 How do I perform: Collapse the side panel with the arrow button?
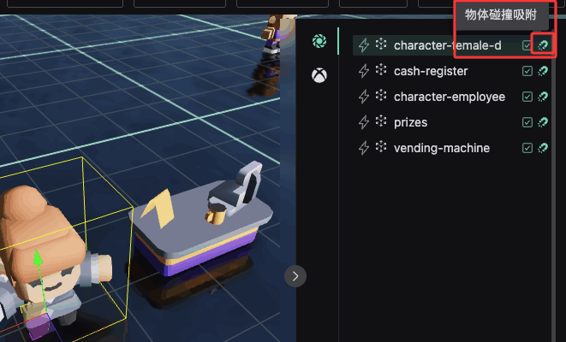click(x=295, y=275)
